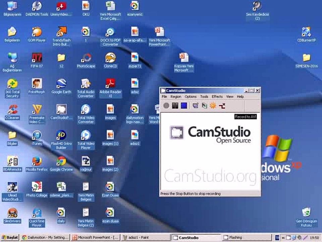This screenshot has width=322, height=242.
Task: Open the Effects menu
Action: [x=217, y=96]
